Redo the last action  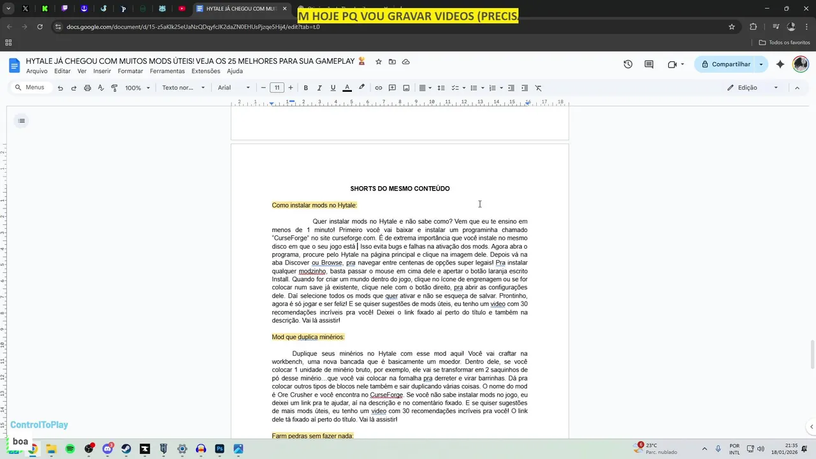pos(74,88)
